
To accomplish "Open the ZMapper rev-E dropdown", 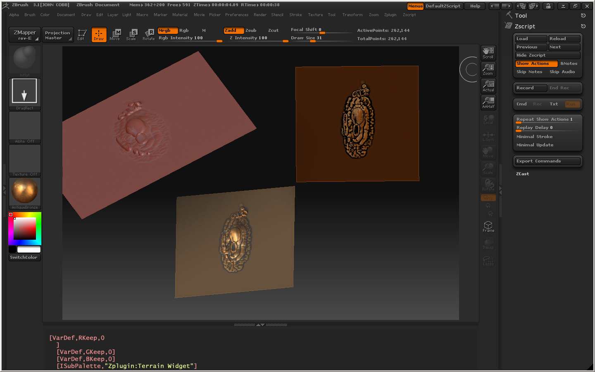I will tap(25, 35).
